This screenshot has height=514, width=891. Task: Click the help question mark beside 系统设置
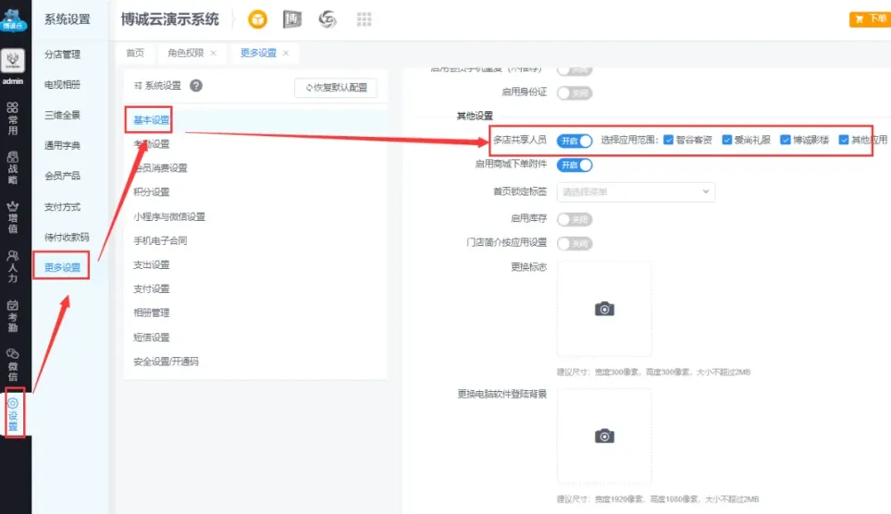tap(196, 86)
